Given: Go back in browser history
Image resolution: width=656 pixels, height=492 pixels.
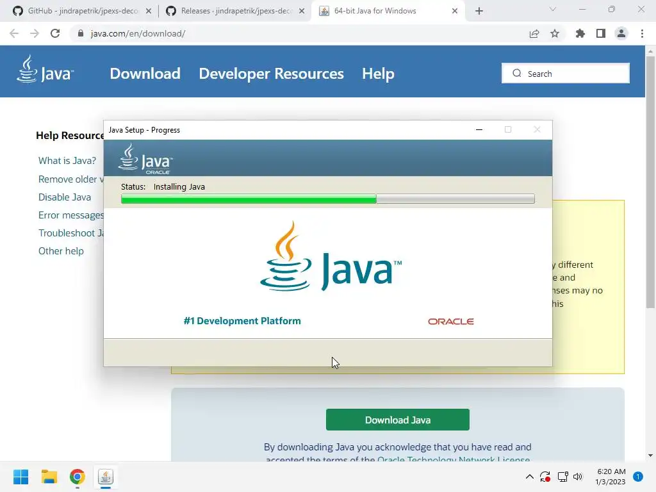Looking at the screenshot, I should tap(14, 33).
